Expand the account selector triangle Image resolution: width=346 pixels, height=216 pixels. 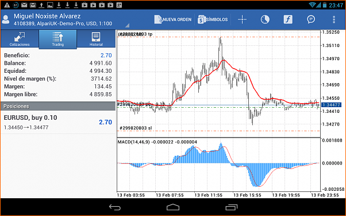tap(127, 26)
